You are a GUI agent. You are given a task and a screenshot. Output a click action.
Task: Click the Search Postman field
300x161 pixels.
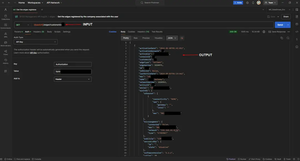[150, 3]
